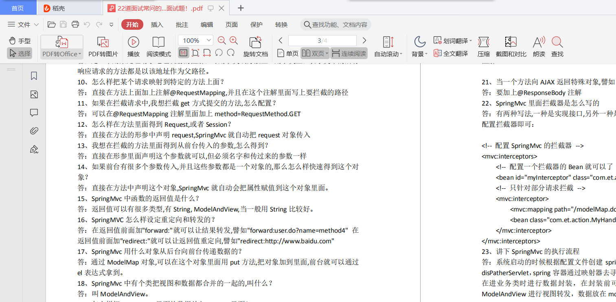Click the fit width icon
Viewport: 616px width, 302px height.
[x=207, y=53]
